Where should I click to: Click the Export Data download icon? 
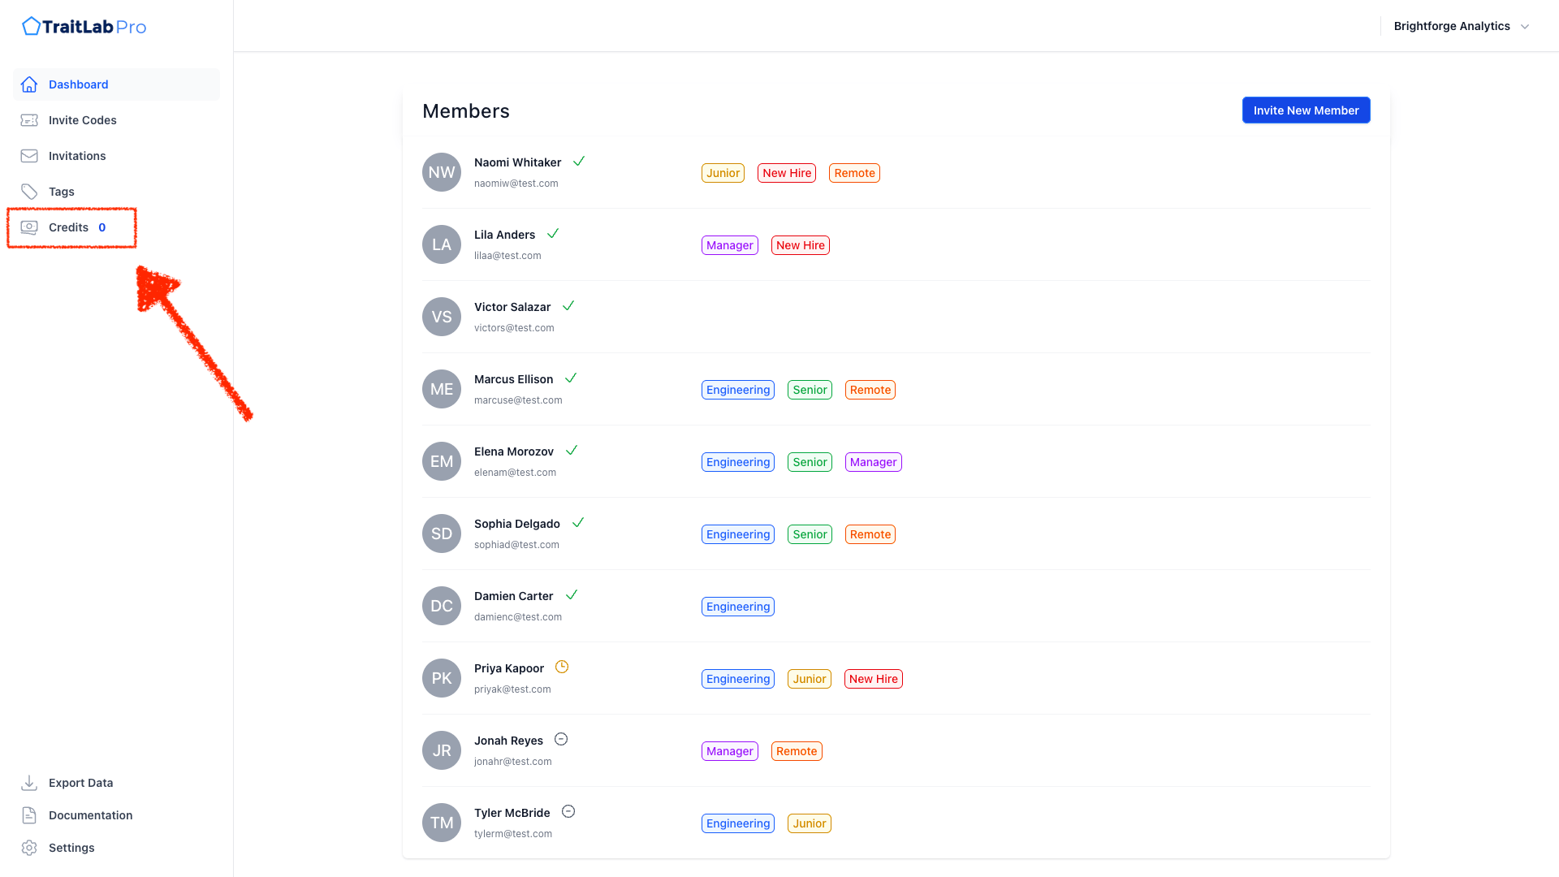coord(29,783)
